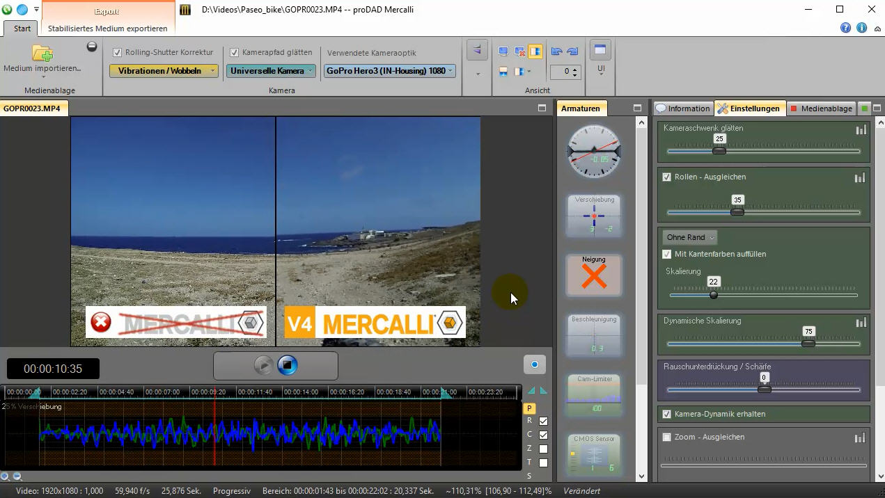Toggle Rolling-Shutter Korrektur checkbox
This screenshot has width=885, height=498.
(x=117, y=52)
